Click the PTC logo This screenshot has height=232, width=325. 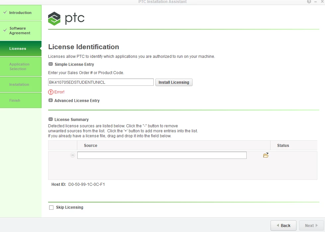pyautogui.click(x=66, y=19)
